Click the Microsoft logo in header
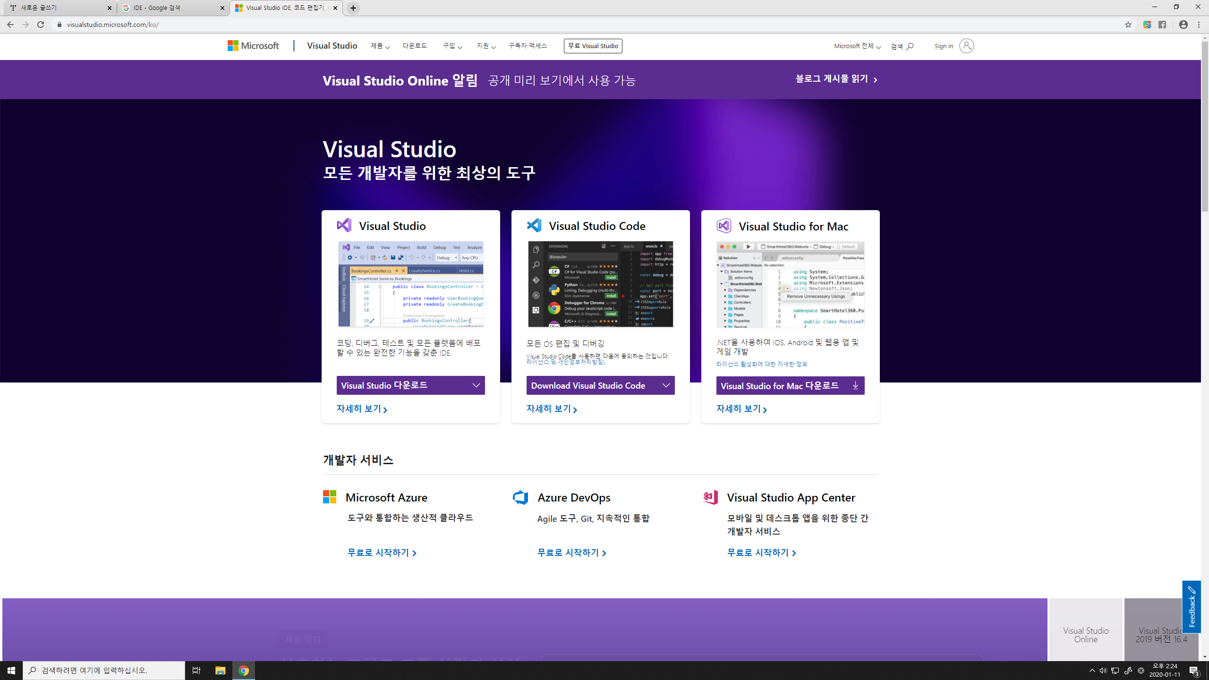The height and width of the screenshot is (680, 1209). click(x=253, y=46)
